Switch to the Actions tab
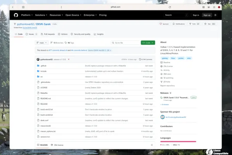The height and width of the screenshot is (155, 232). click(63, 34)
